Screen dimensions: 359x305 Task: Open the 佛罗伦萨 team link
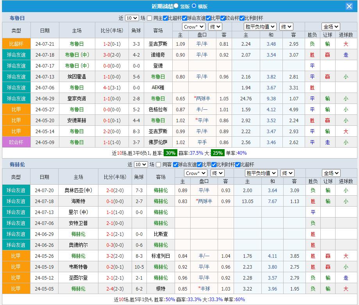pos(158,142)
